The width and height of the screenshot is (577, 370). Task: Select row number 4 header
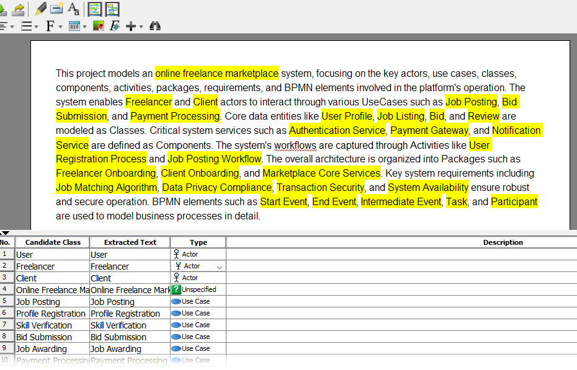(6, 289)
